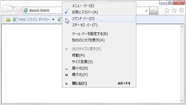This screenshot has width=186, height=105.
Task: Open the Web スライス ギャラリー dropdown arrow
Action: point(53,20)
